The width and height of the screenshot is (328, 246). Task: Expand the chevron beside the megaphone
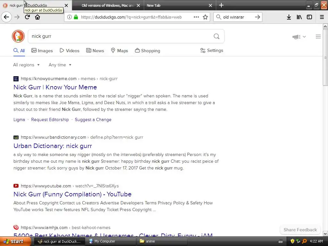[x=304, y=37]
